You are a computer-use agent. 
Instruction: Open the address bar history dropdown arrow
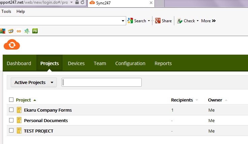(x=71, y=2)
